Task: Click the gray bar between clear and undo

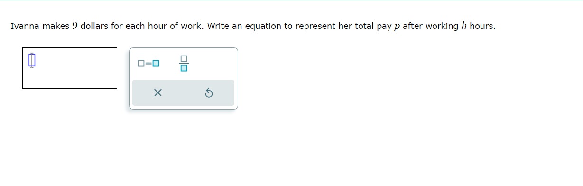Action: click(183, 93)
